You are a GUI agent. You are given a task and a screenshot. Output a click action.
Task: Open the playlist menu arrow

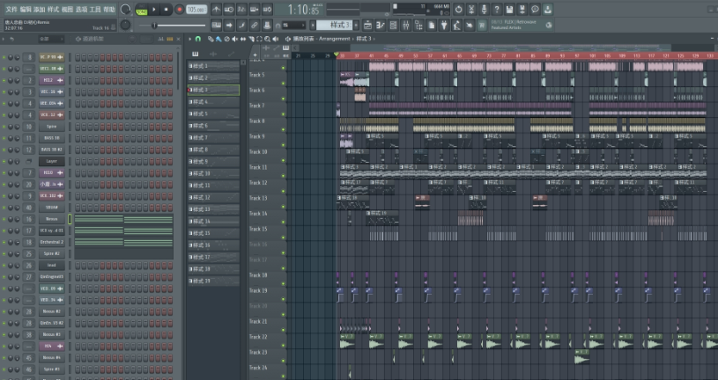pyautogui.click(x=189, y=39)
